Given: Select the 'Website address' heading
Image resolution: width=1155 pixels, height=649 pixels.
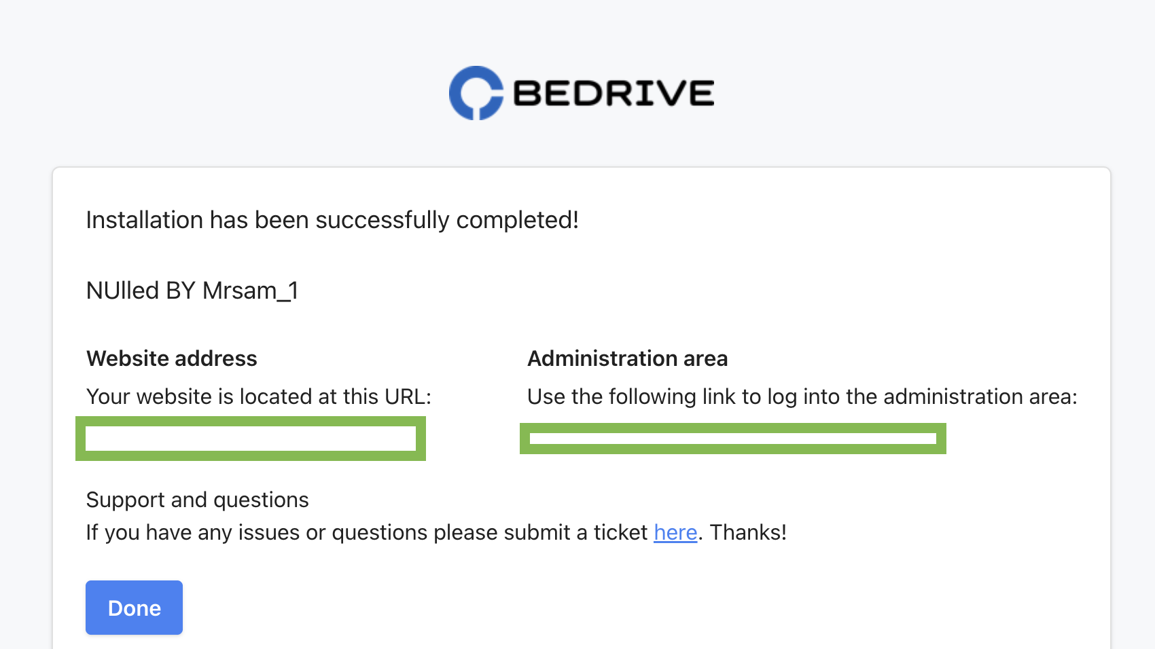Looking at the screenshot, I should (172, 358).
